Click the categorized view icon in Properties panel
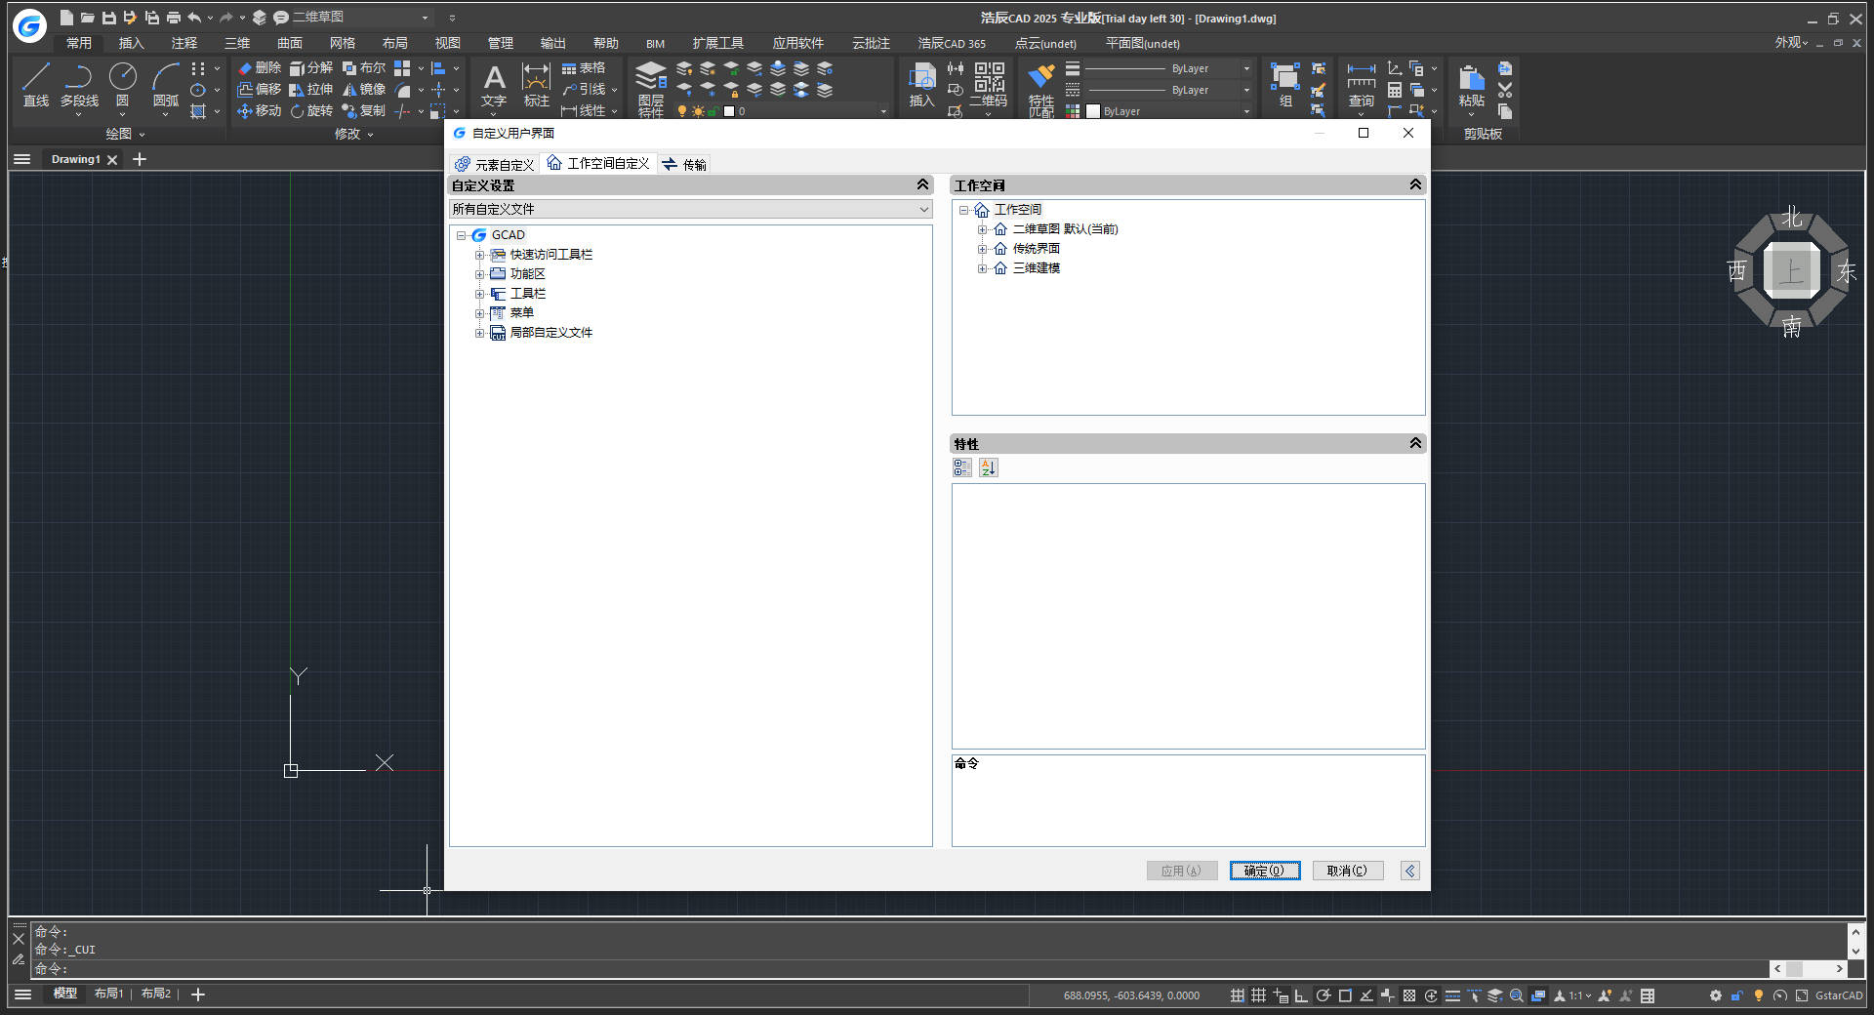 point(962,468)
